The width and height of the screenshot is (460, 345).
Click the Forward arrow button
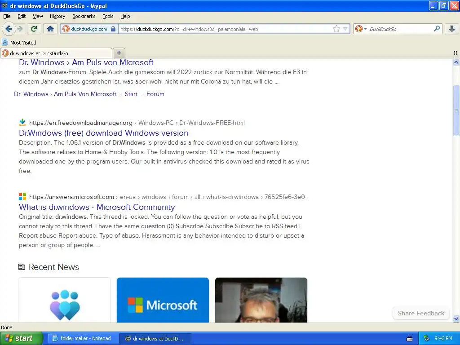(x=20, y=29)
